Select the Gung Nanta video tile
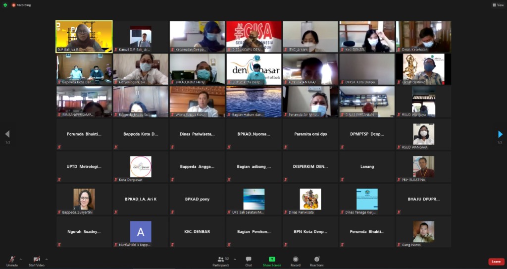The image size is (507, 269). click(423, 232)
